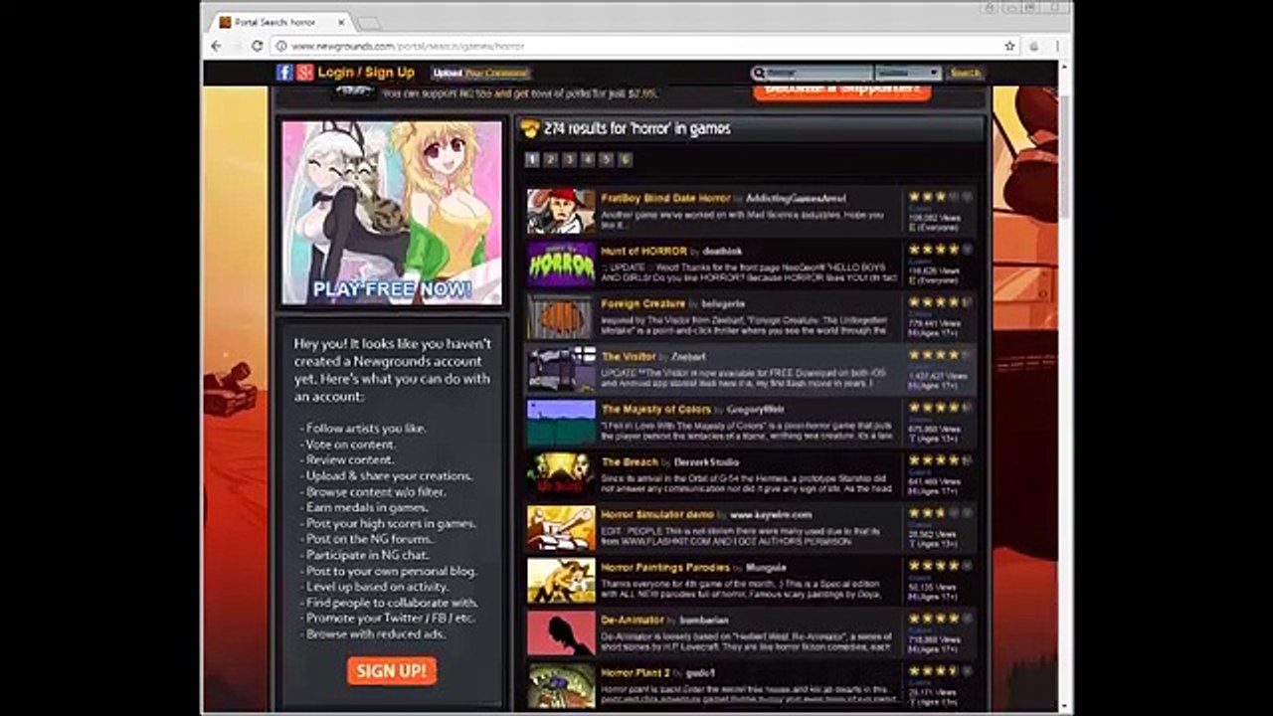Go to results page 1

[531, 159]
